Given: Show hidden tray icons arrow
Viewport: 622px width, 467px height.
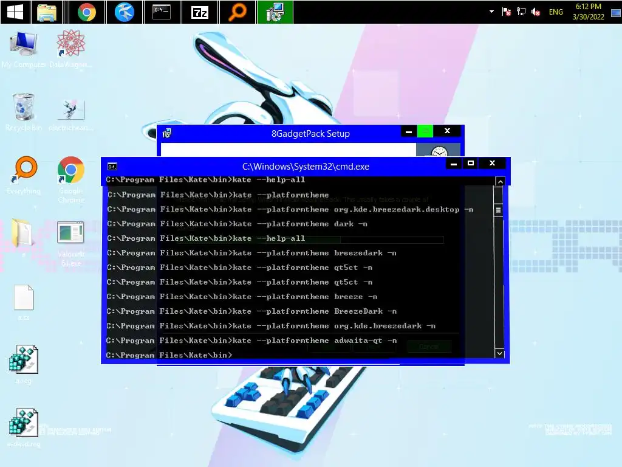Looking at the screenshot, I should tap(491, 12).
